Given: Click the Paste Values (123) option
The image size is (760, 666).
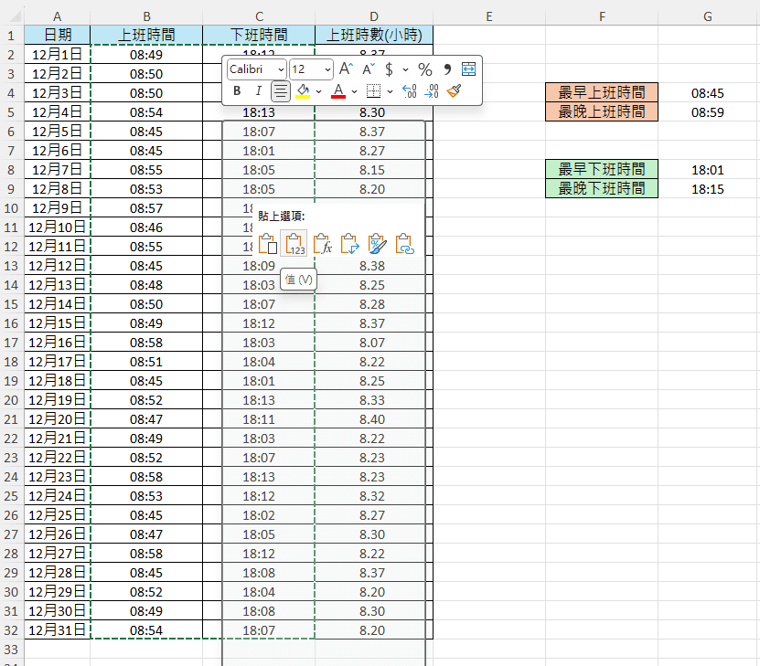Looking at the screenshot, I should click(294, 243).
